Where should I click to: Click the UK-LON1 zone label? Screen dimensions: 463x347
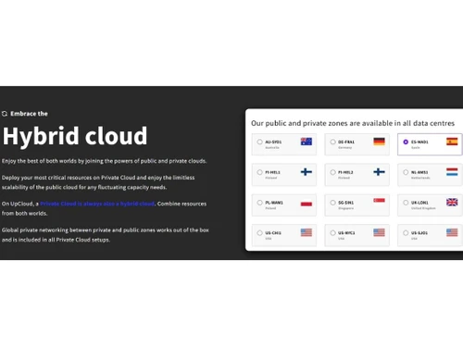[x=419, y=203]
